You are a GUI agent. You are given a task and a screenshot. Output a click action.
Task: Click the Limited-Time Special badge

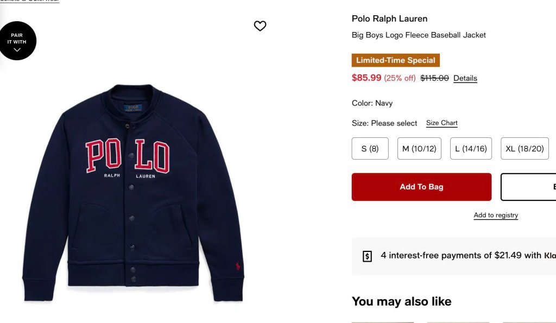396,60
